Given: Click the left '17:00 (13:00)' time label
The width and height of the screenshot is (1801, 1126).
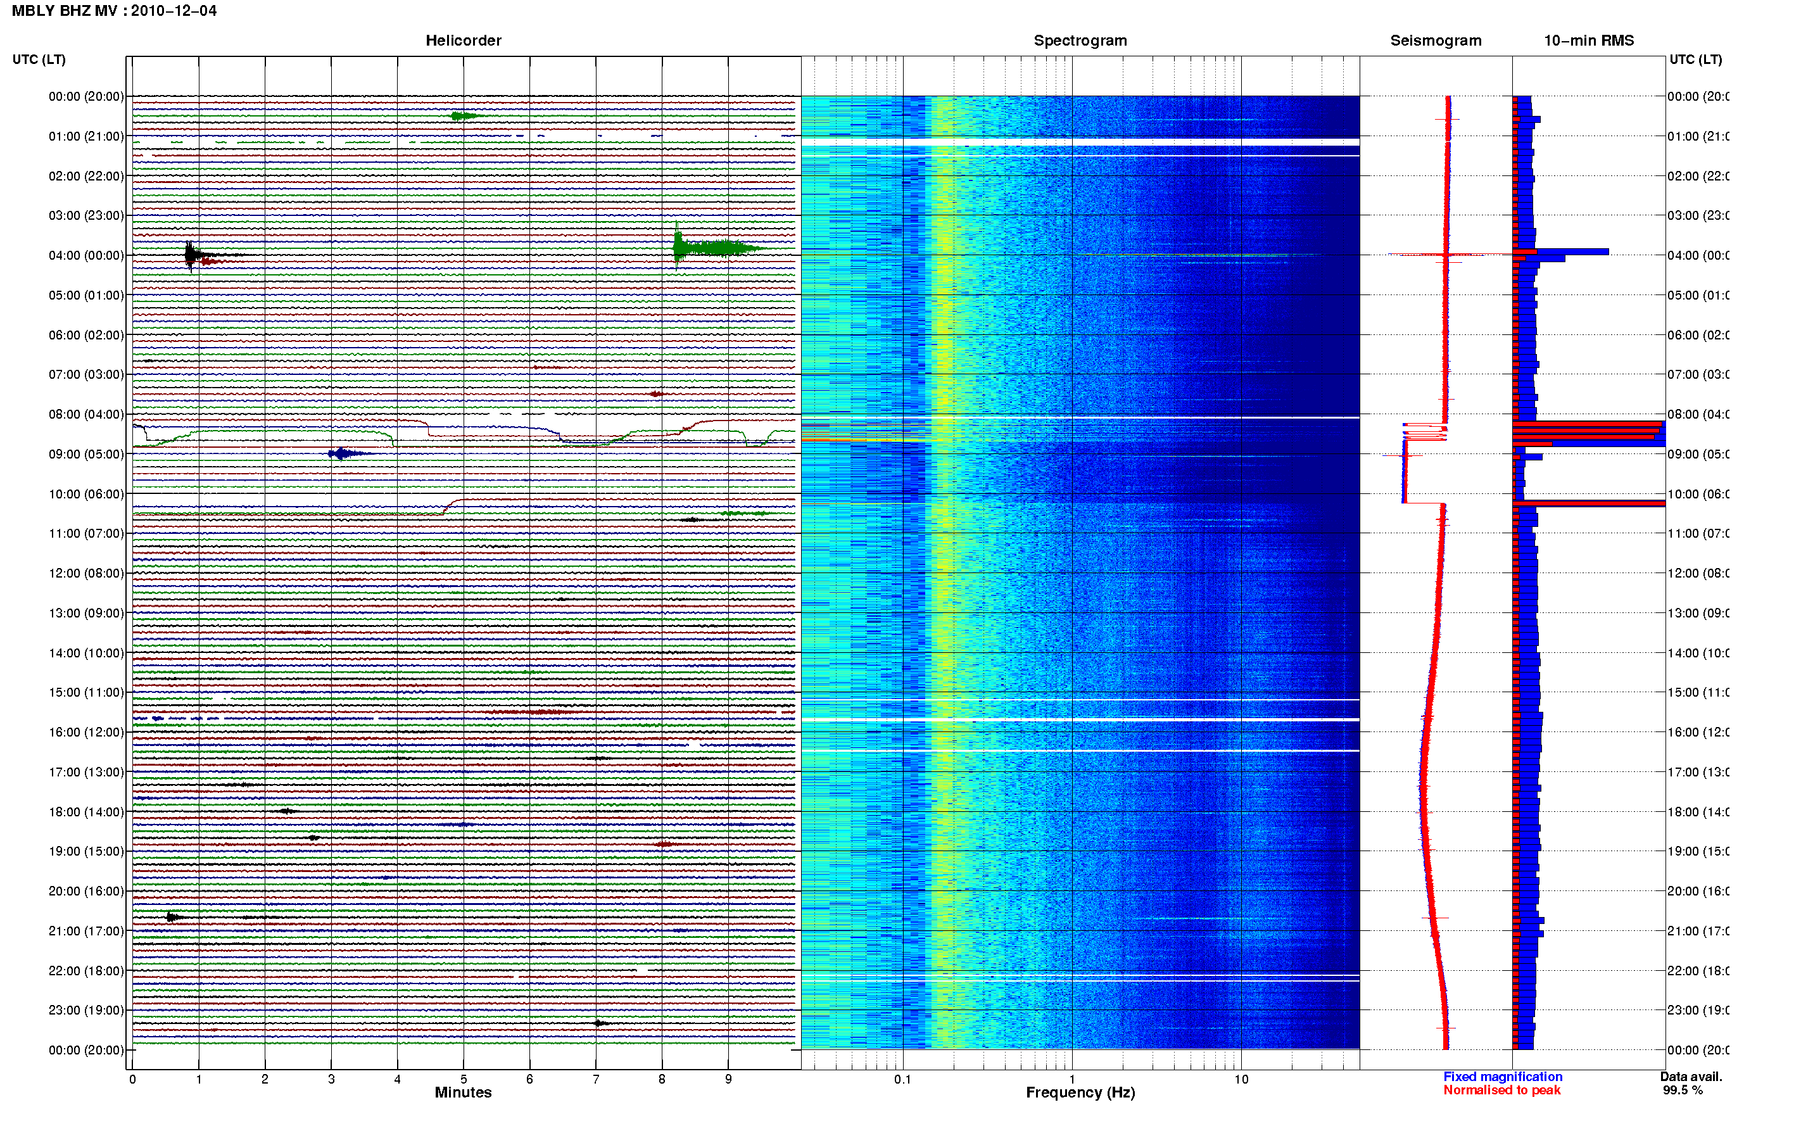Looking at the screenshot, I should [86, 772].
